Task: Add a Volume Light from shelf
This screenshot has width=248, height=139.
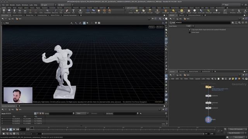Action: point(165,11)
